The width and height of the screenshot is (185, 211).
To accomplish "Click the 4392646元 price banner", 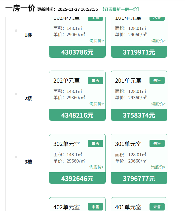I will [x=77, y=178].
